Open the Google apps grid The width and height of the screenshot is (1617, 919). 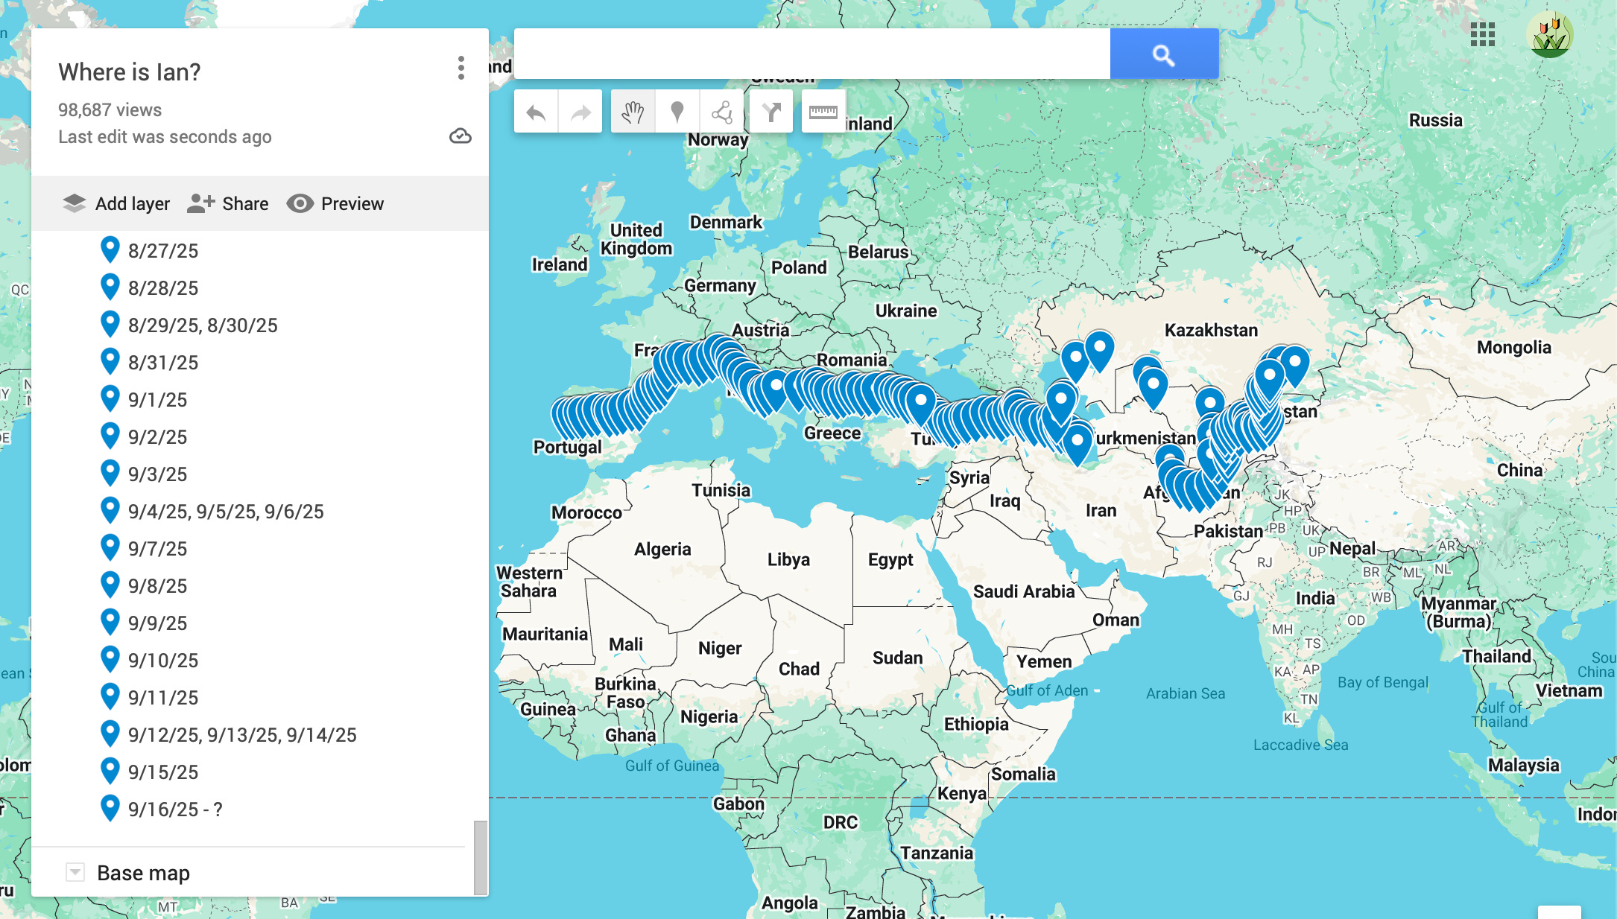(x=1482, y=34)
